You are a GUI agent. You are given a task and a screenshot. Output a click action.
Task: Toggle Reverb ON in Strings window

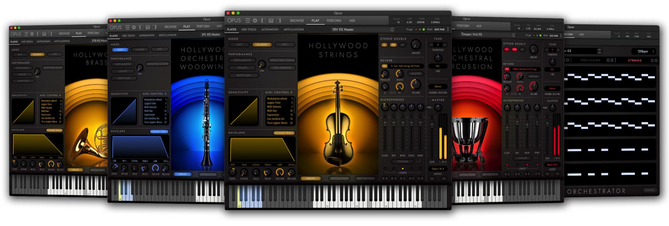384,66
